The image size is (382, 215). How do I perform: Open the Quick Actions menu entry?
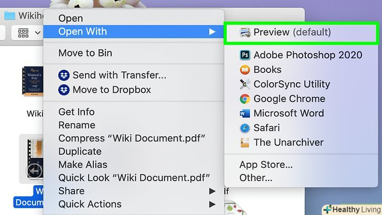tap(133, 205)
